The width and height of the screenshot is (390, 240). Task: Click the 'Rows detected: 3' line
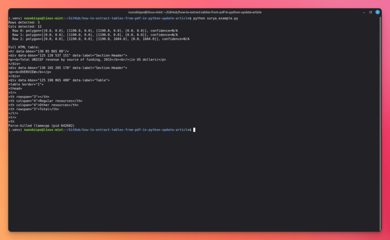click(24, 22)
